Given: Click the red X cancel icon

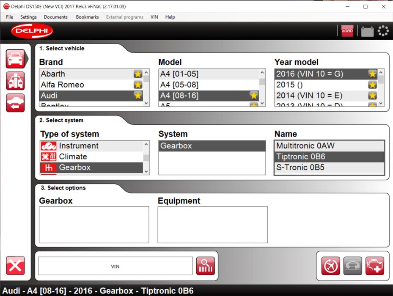Looking at the screenshot, I should [x=15, y=266].
